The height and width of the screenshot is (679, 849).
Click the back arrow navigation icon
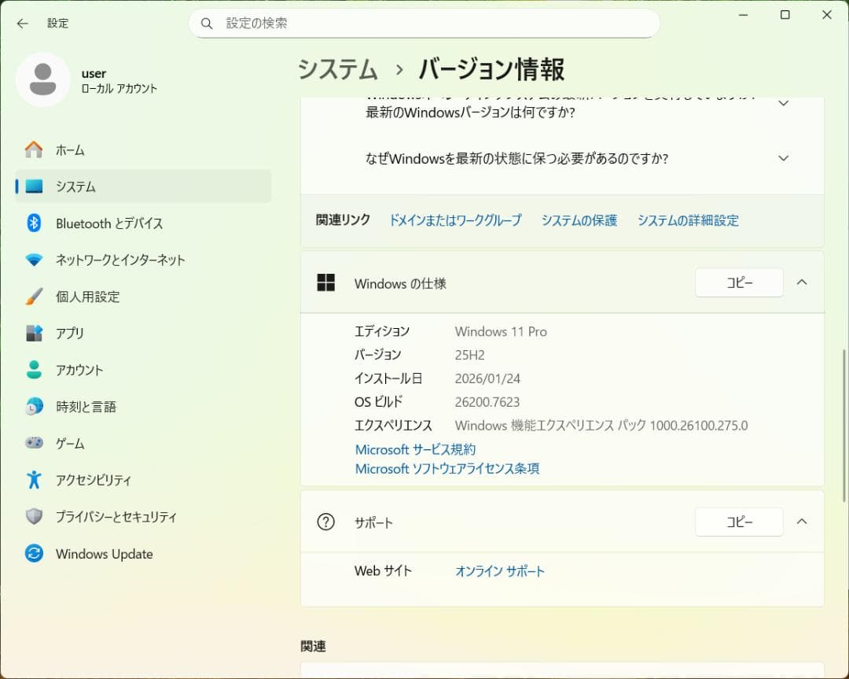(x=21, y=24)
